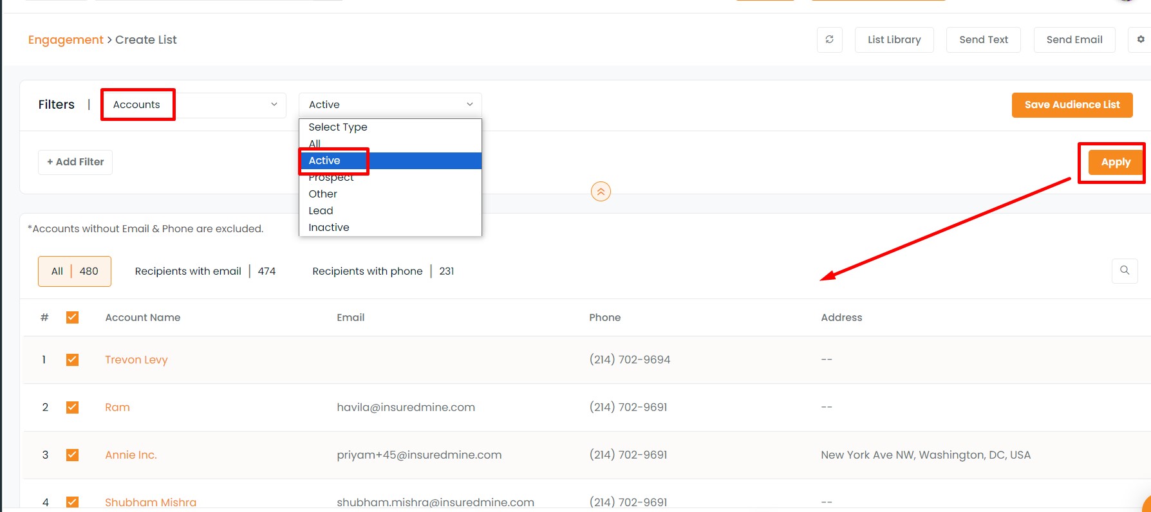Click the Add Filter button
Viewport: 1151px width, 512px height.
click(75, 162)
